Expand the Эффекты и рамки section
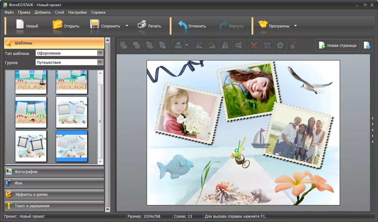The width and height of the screenshot is (378, 222). click(x=54, y=194)
